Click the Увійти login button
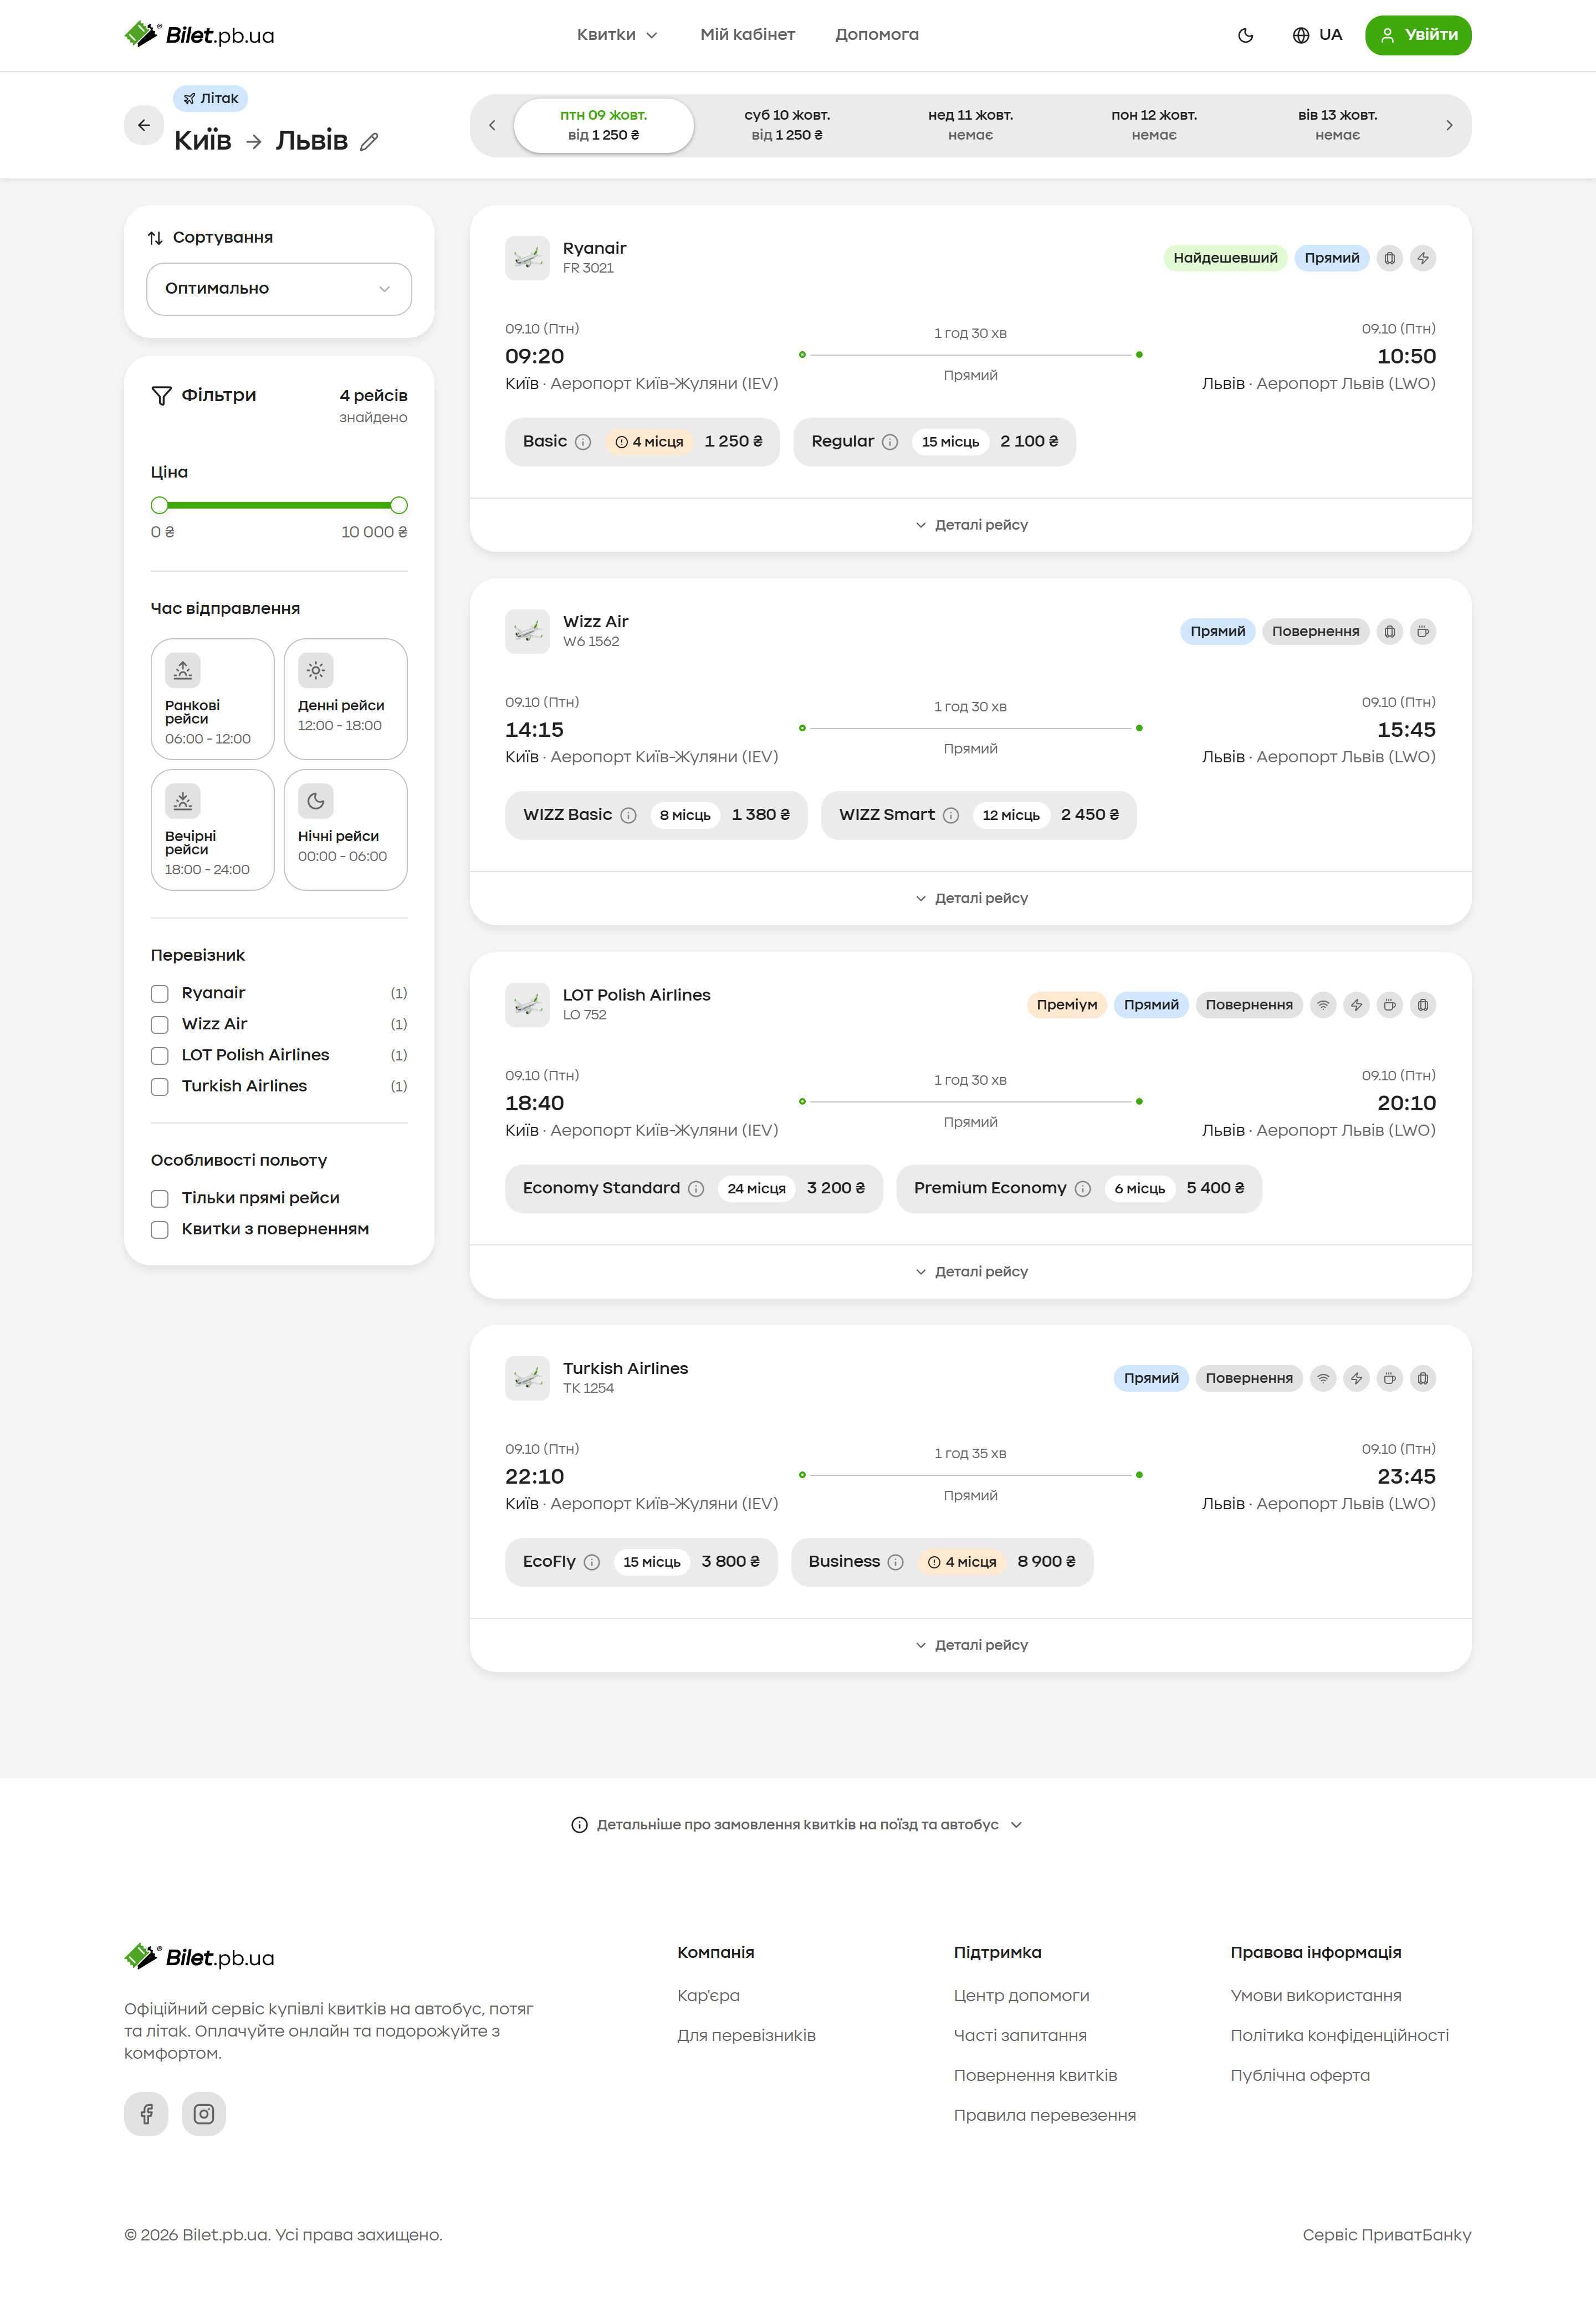Screen dimensions: 1596x2318 (x=1418, y=35)
